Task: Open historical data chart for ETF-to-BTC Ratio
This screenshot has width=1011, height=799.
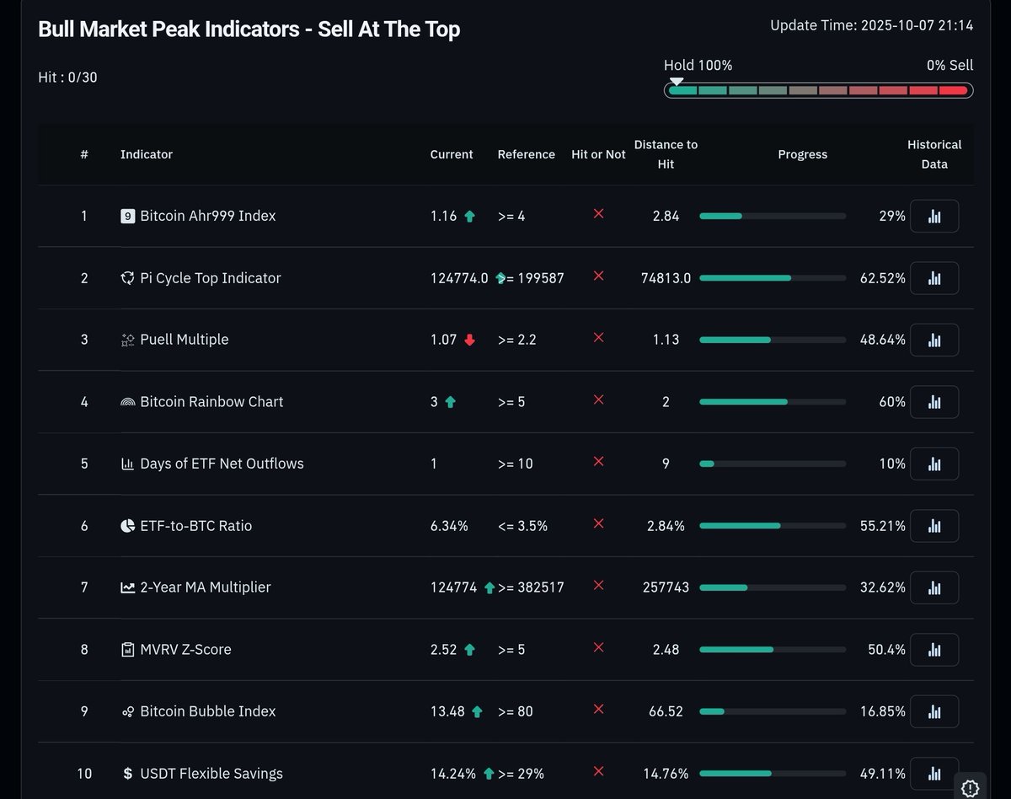Action: (934, 526)
